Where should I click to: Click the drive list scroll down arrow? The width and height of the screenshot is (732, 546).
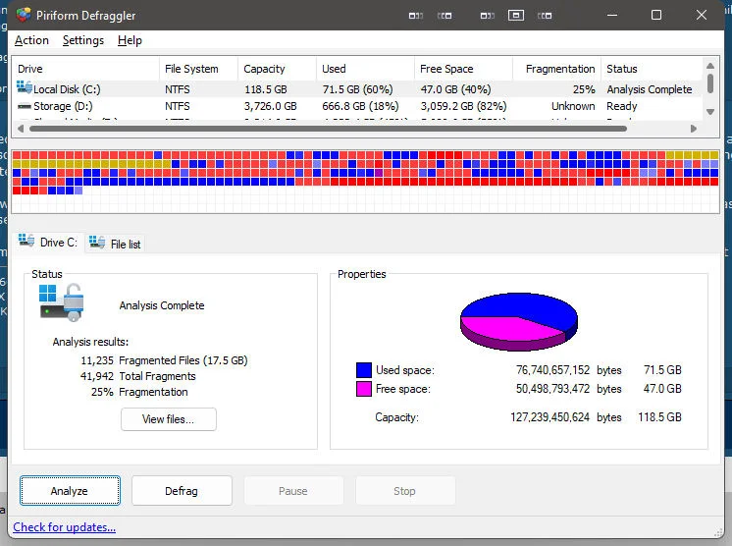coord(710,112)
